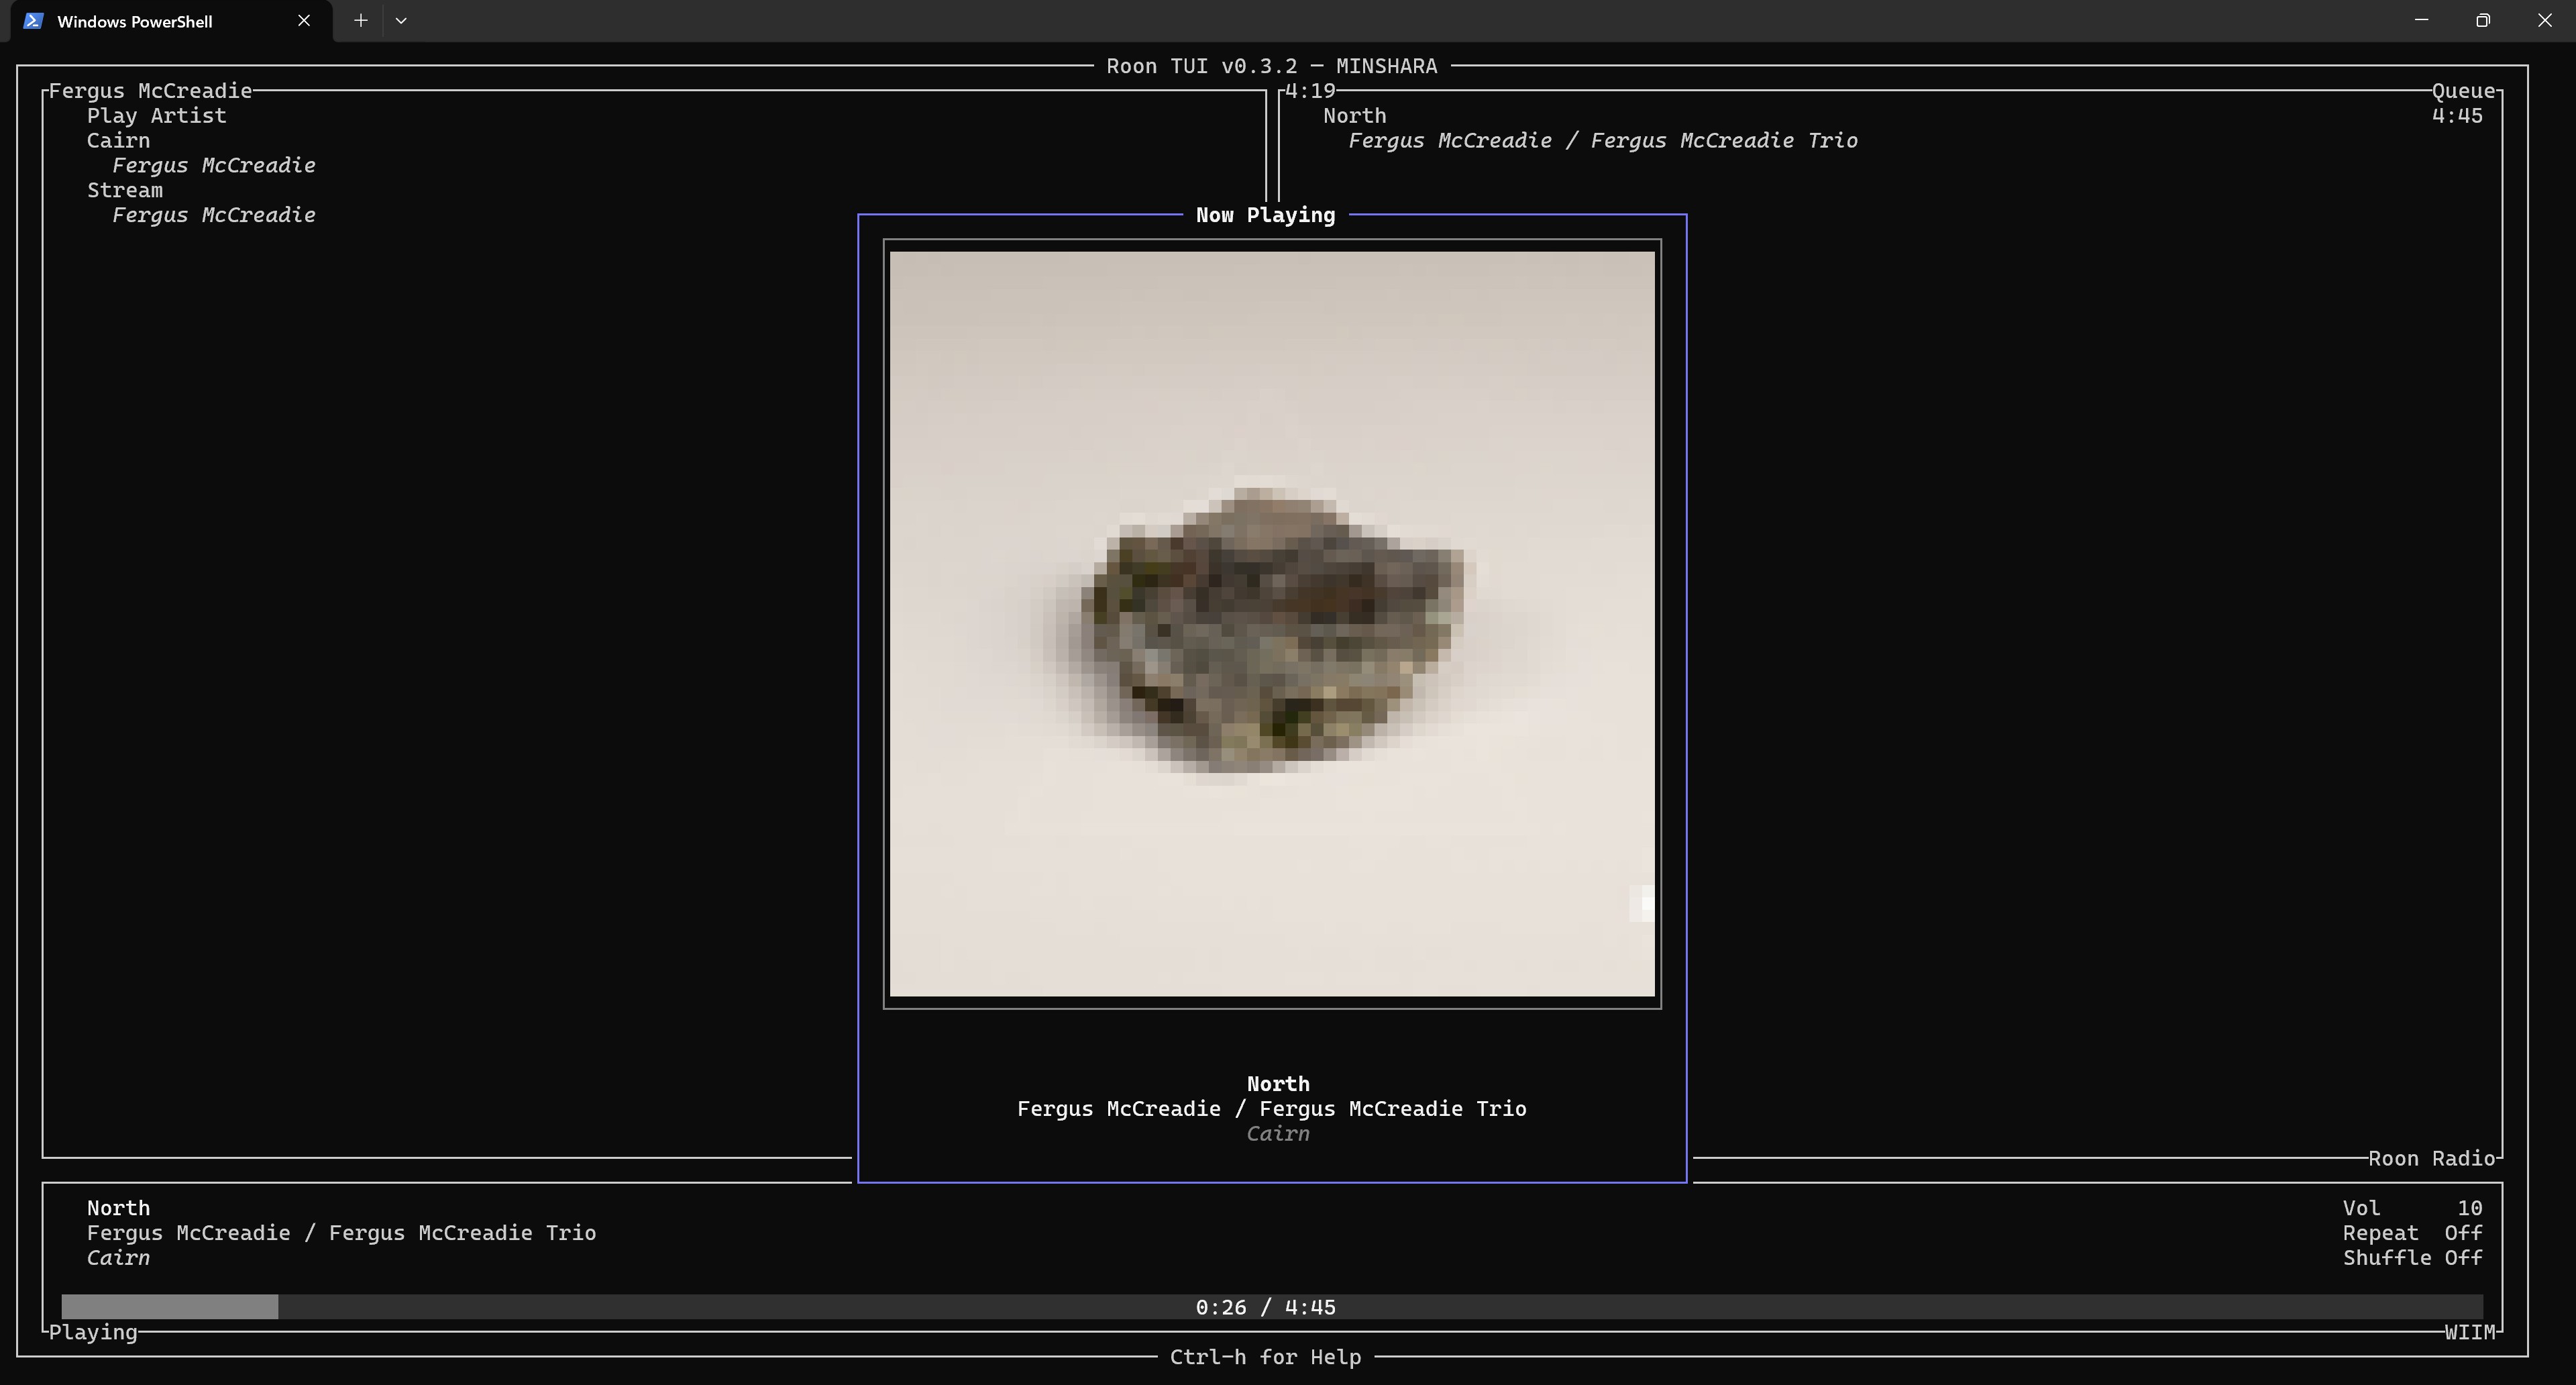This screenshot has width=2576, height=1385.
Task: Close the Windows PowerShell tab
Action: [x=304, y=21]
